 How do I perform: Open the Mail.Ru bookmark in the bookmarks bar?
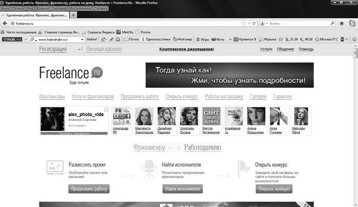click(x=125, y=32)
